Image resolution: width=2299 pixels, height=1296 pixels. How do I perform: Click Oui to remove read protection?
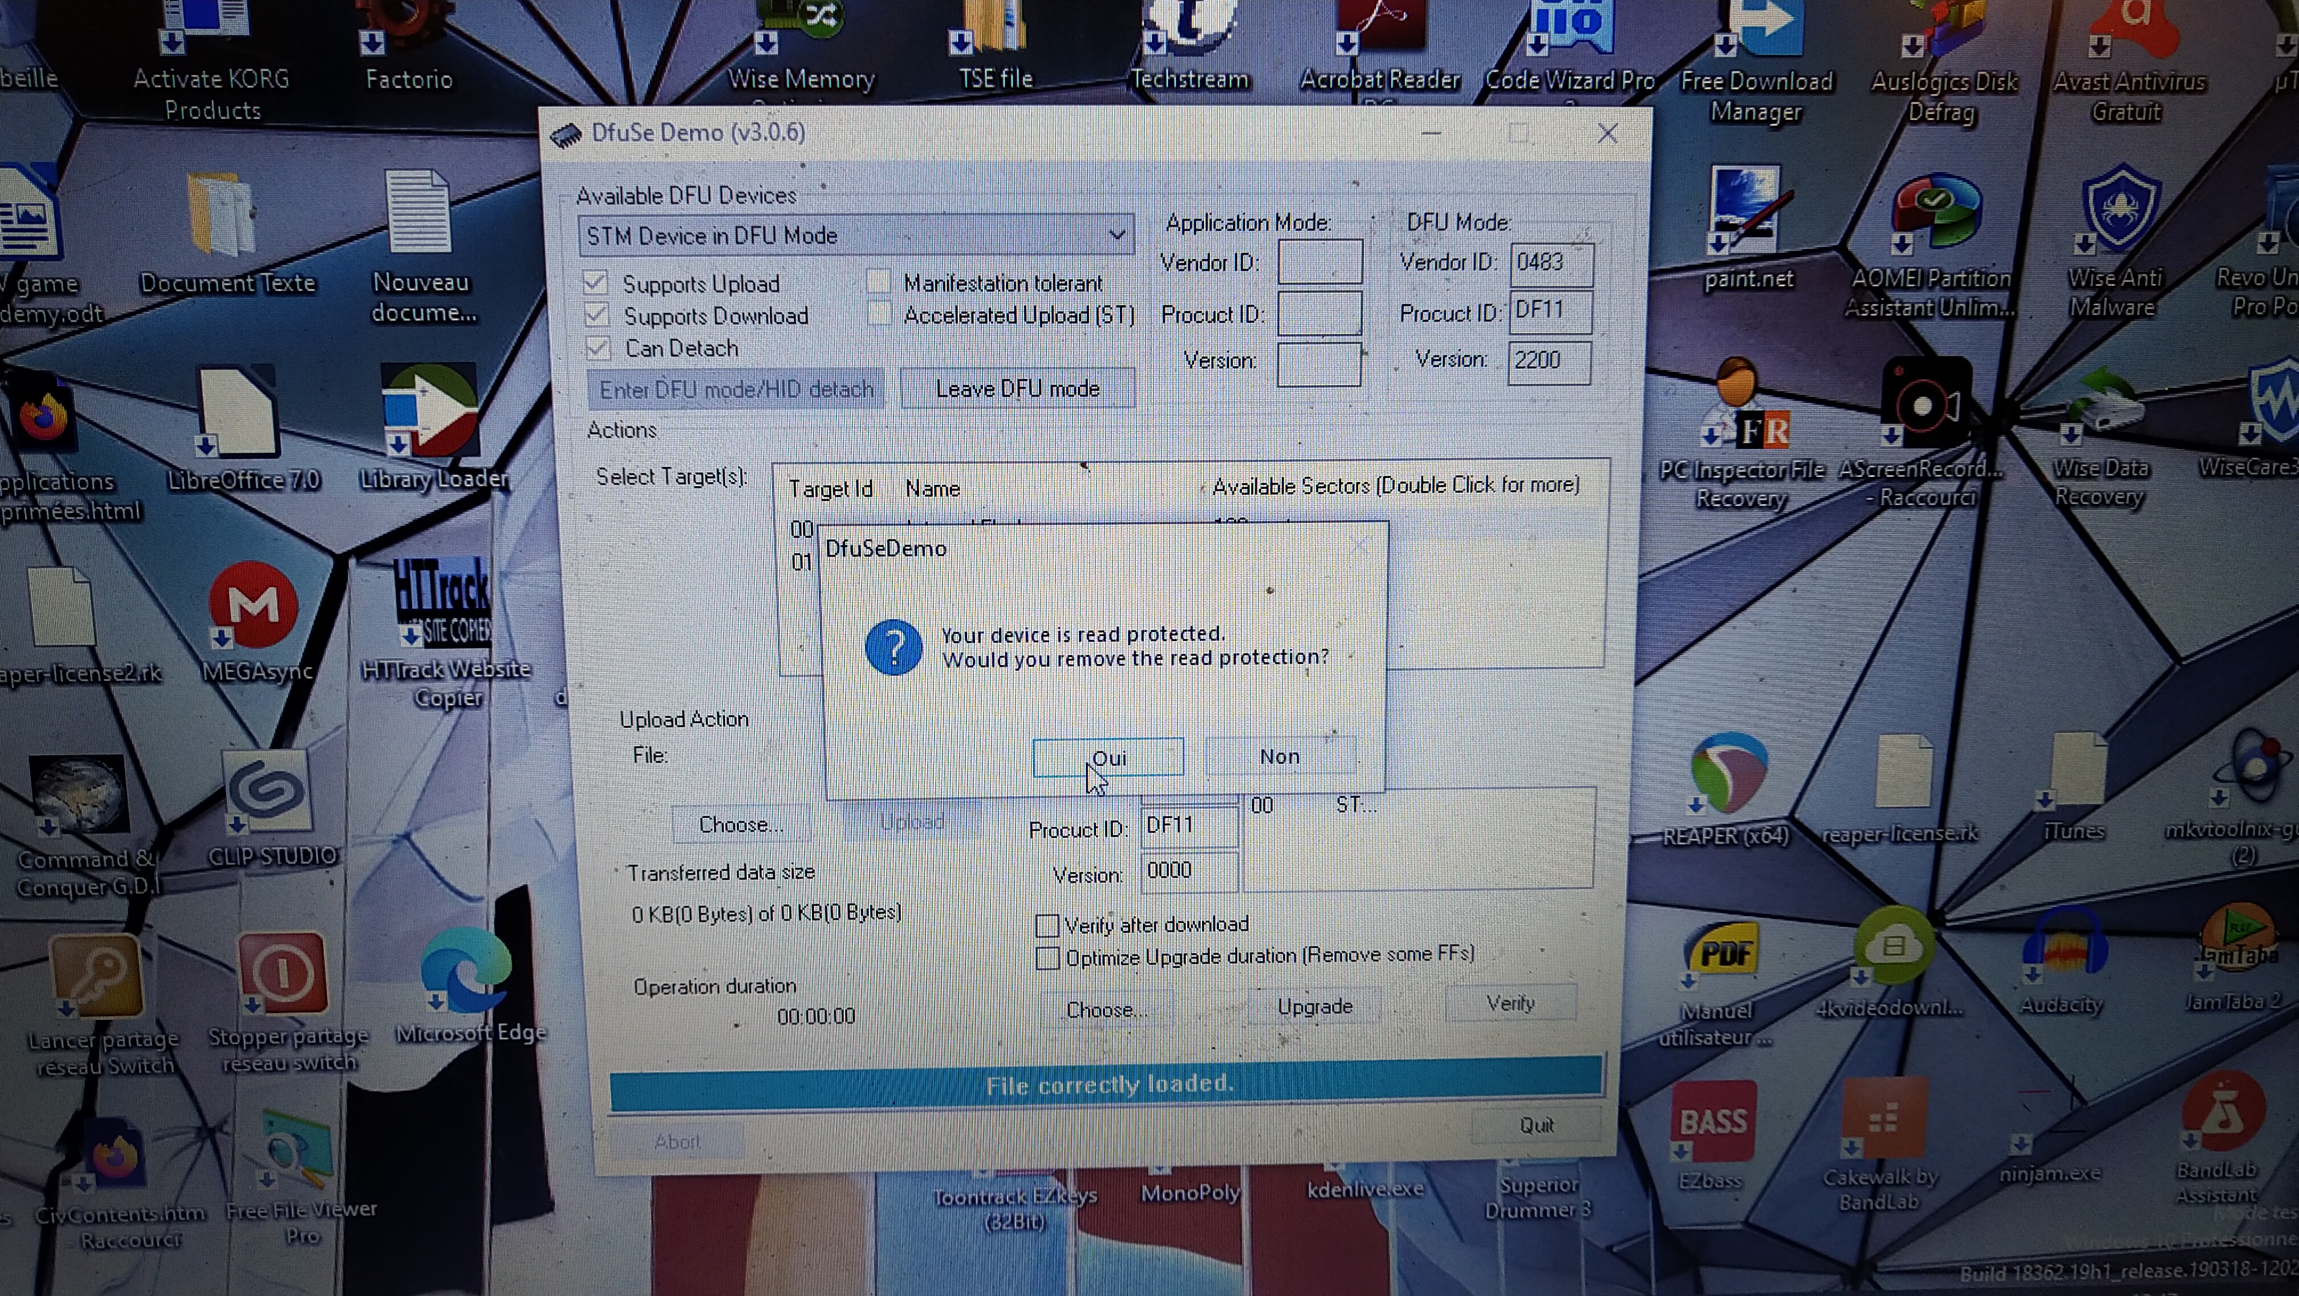1107,758
